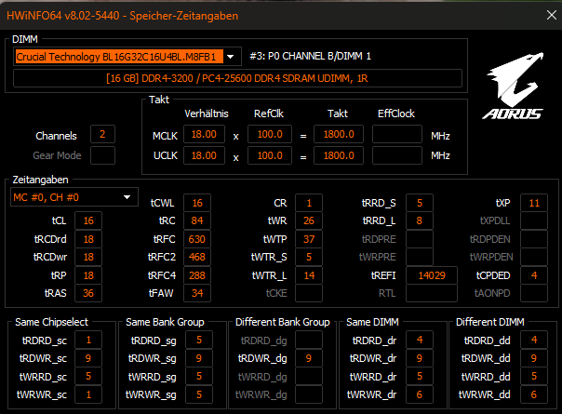This screenshot has height=414, width=562.
Task: Click the tWRRD_sc value 5
Action: [88, 377]
